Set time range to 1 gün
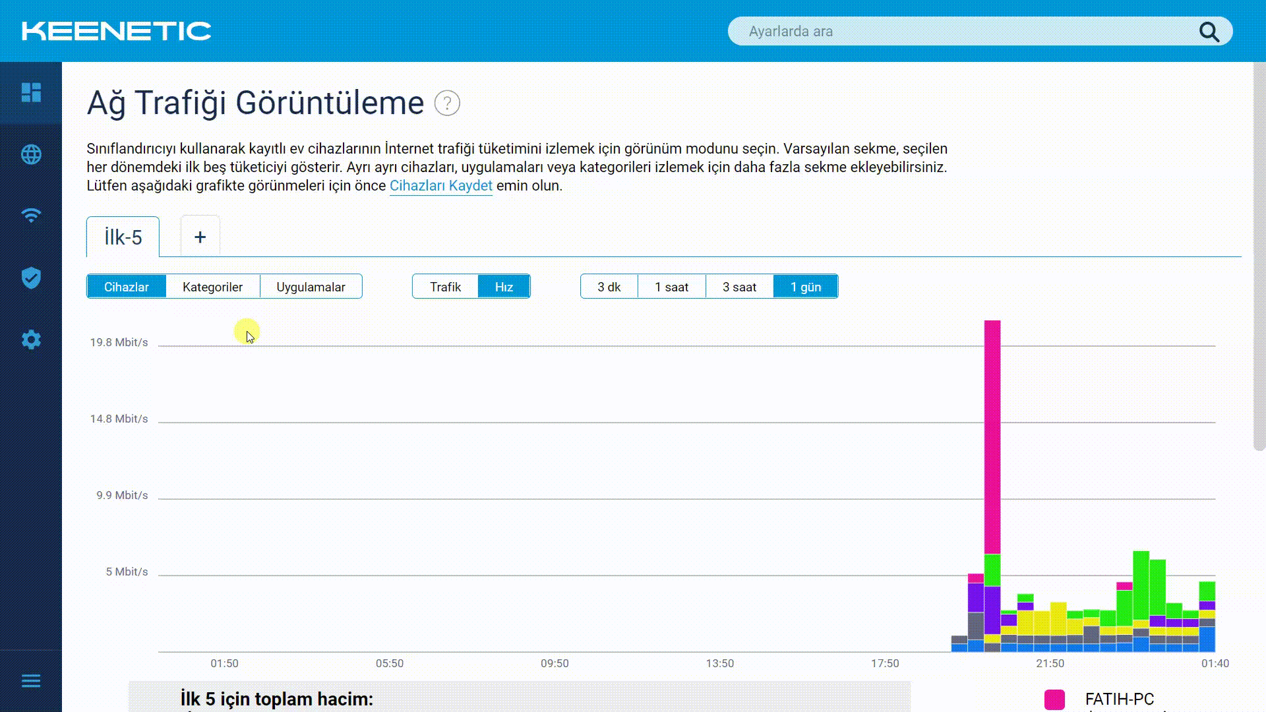The image size is (1266, 712). [806, 287]
